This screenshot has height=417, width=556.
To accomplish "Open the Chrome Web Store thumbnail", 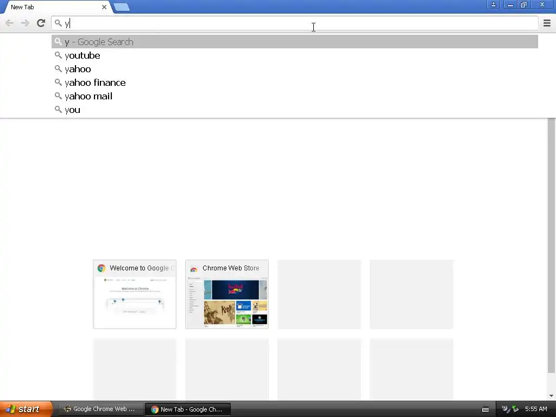I will 227,294.
